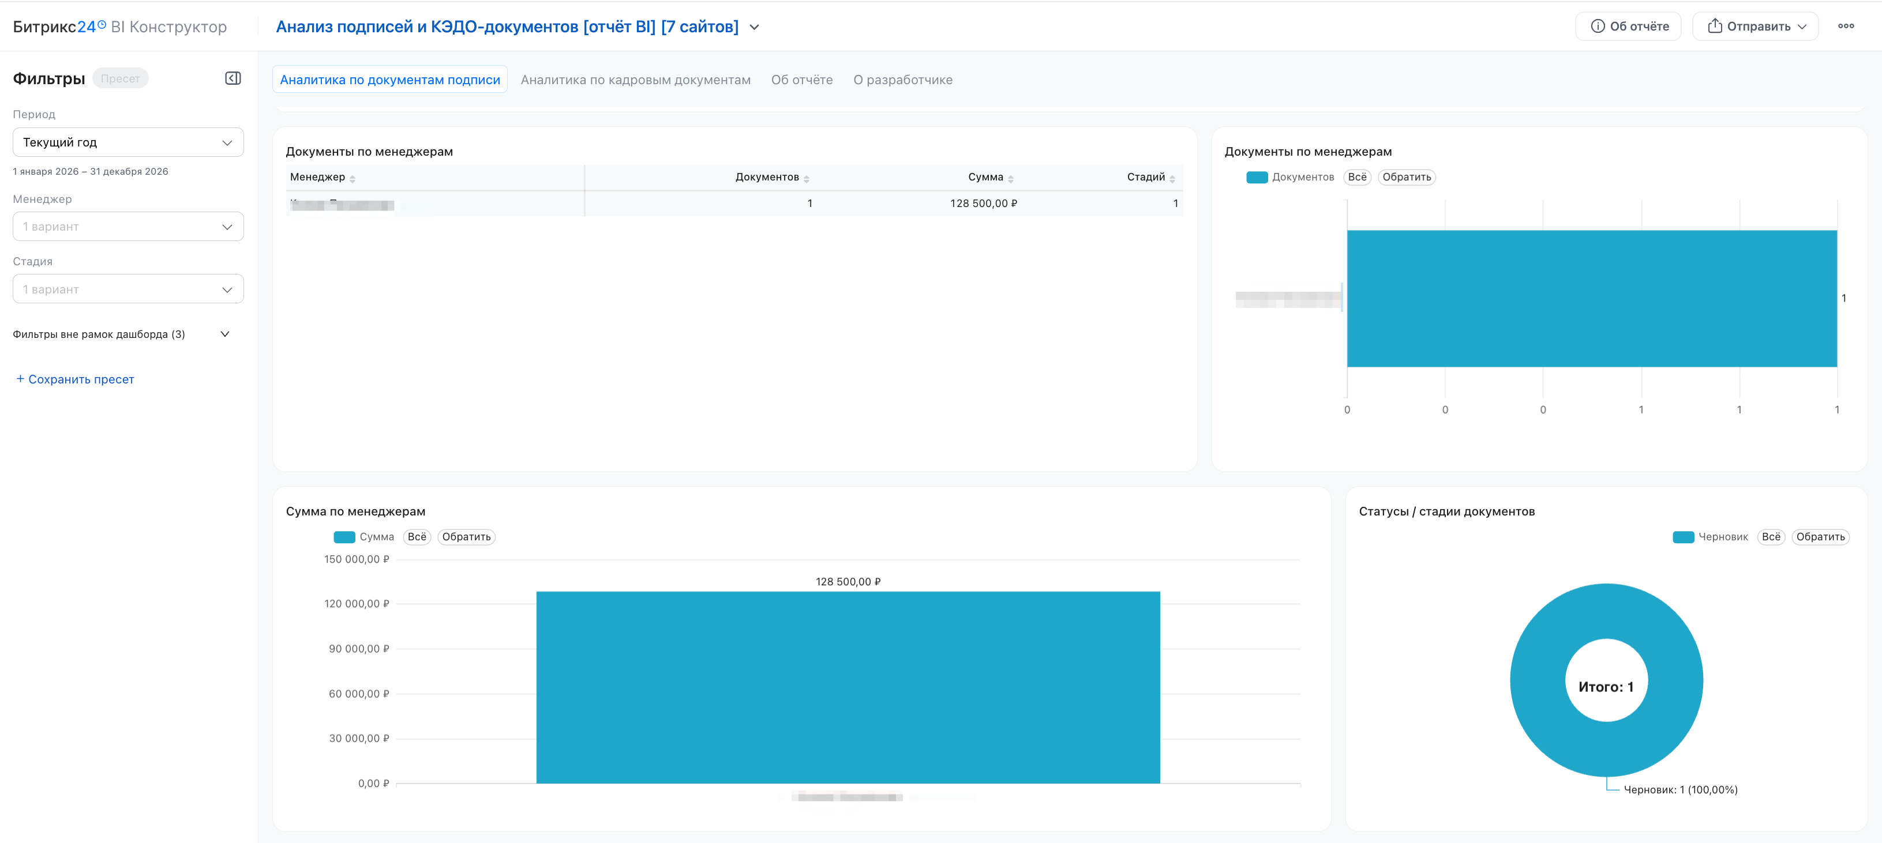Click the info icon in Об отчёте button
This screenshot has width=1882, height=843.
point(1598,27)
